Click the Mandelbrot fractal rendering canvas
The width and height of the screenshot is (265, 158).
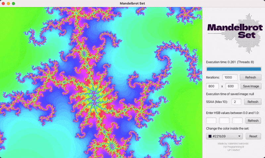click(101, 82)
